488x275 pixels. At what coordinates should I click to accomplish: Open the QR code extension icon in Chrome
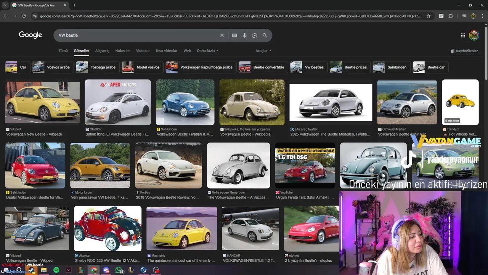[x=441, y=16]
